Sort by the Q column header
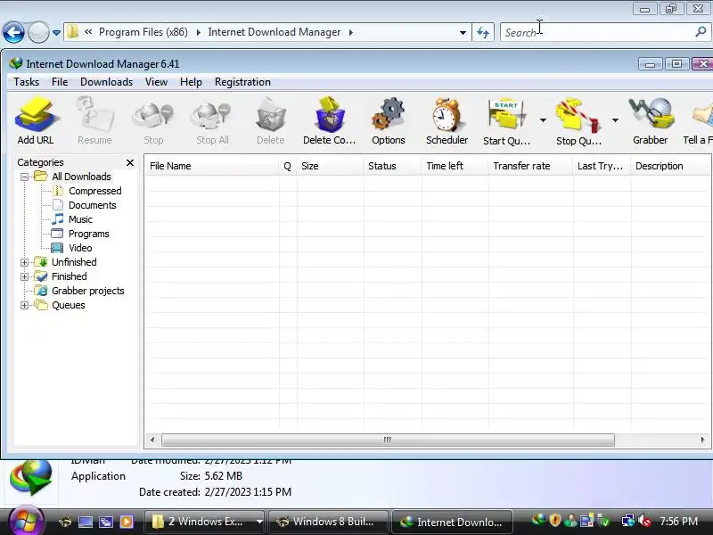The image size is (713, 535). (287, 166)
